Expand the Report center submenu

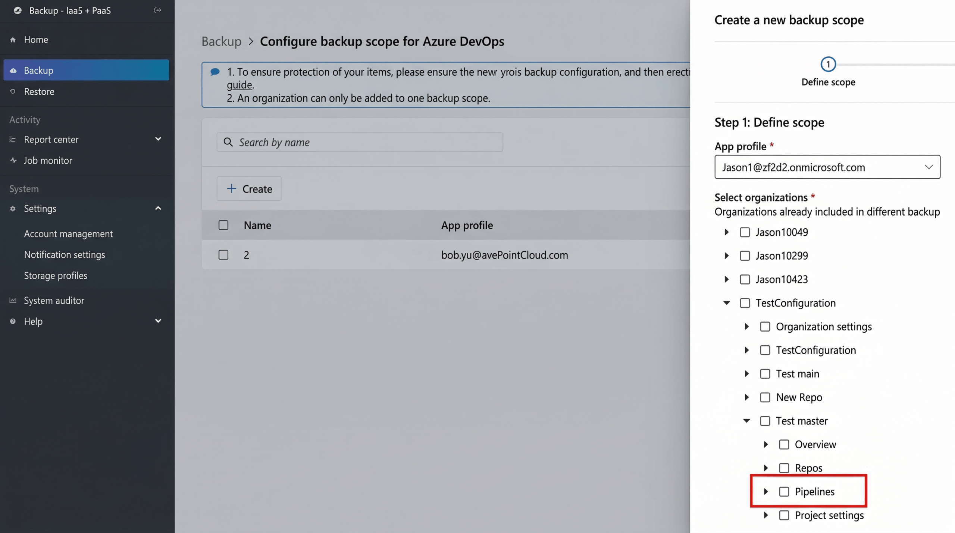click(x=158, y=139)
